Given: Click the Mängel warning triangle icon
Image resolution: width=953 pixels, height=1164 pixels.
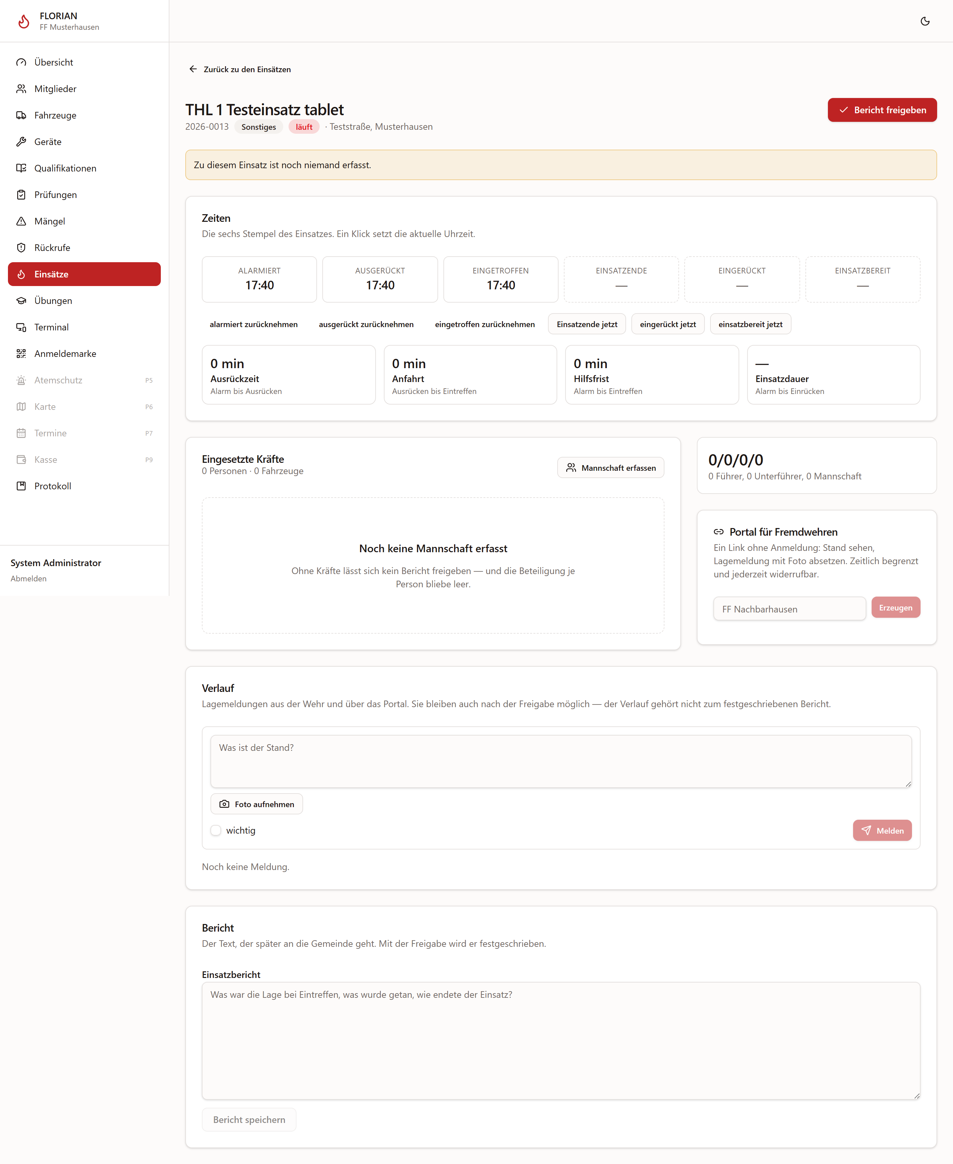Looking at the screenshot, I should 22,221.
